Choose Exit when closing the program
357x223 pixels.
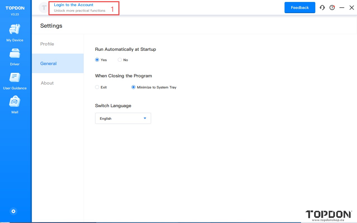coord(97,87)
